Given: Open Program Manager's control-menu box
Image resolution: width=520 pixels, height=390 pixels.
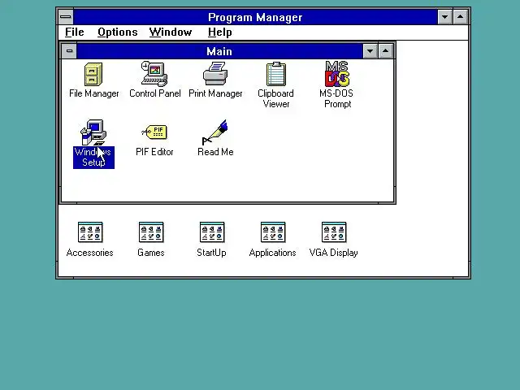Looking at the screenshot, I should 66,17.
